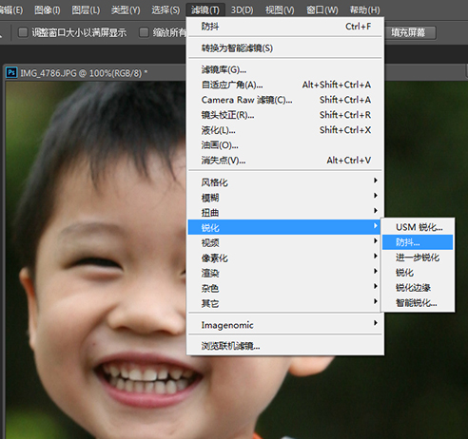Open the 视图(V) menu
This screenshot has width=468, height=439.
[x=280, y=10]
